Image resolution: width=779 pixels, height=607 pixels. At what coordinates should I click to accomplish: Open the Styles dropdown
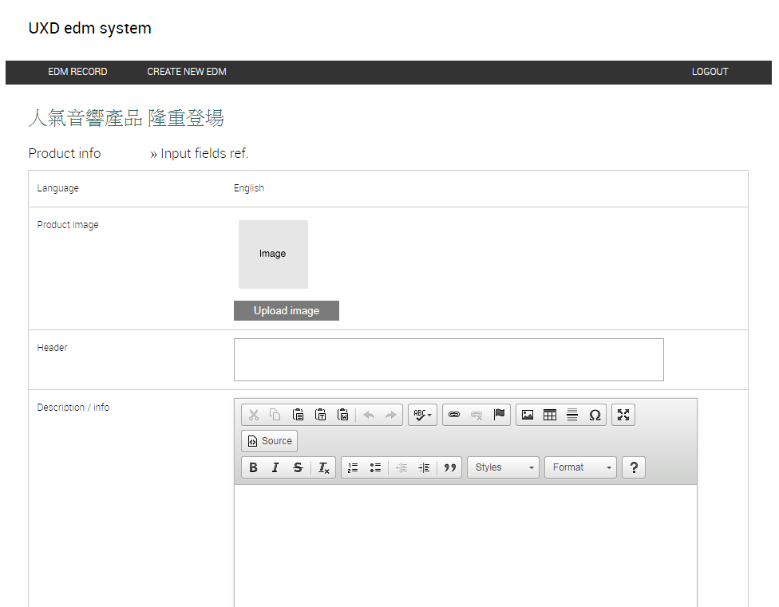click(x=504, y=467)
